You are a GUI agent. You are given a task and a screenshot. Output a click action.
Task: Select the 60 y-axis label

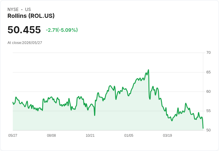click(x=208, y=92)
